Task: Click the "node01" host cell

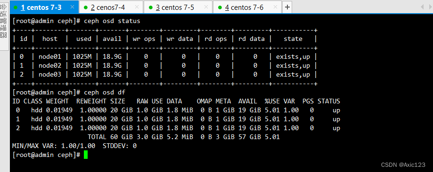Action: tap(49, 57)
